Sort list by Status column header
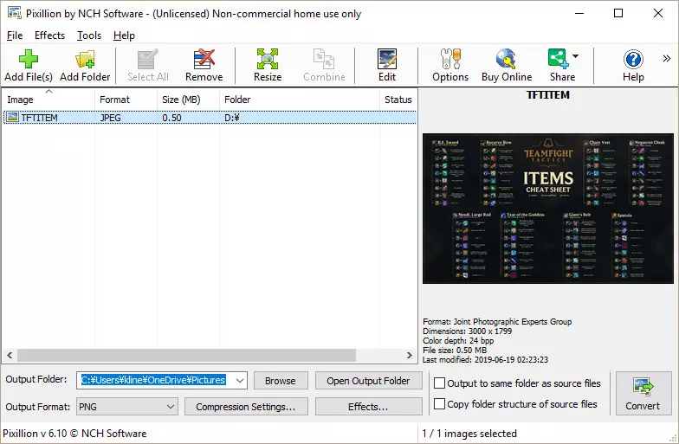This screenshot has width=679, height=444. click(x=398, y=99)
